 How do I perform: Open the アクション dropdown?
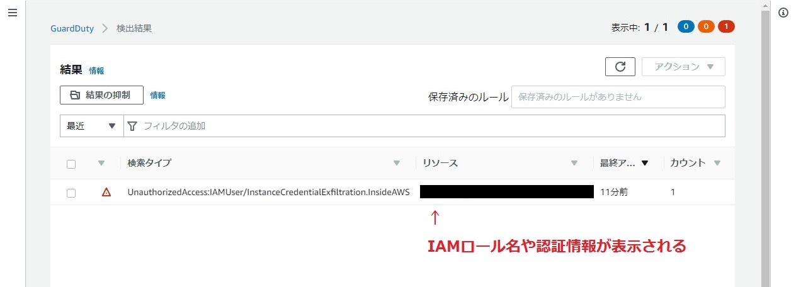pos(683,67)
